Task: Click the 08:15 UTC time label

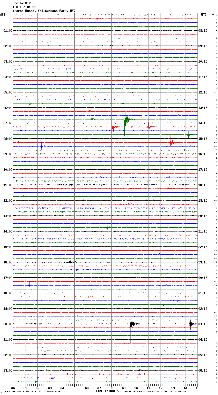Action: [x=203, y=31]
